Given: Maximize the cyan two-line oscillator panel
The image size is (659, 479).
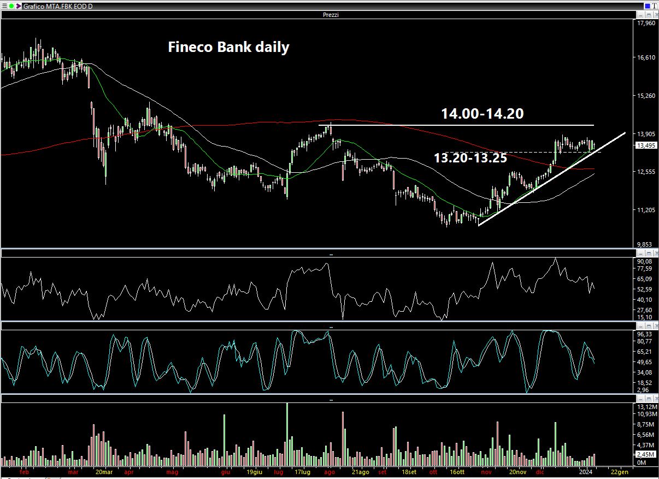Looking at the screenshot, I should [648, 326].
